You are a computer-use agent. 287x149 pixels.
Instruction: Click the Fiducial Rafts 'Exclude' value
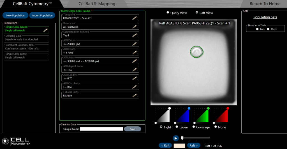tap(67, 96)
